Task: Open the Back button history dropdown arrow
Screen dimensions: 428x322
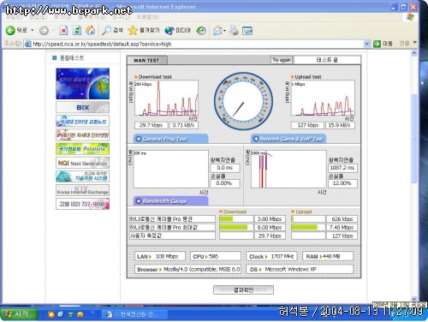Action: point(33,30)
